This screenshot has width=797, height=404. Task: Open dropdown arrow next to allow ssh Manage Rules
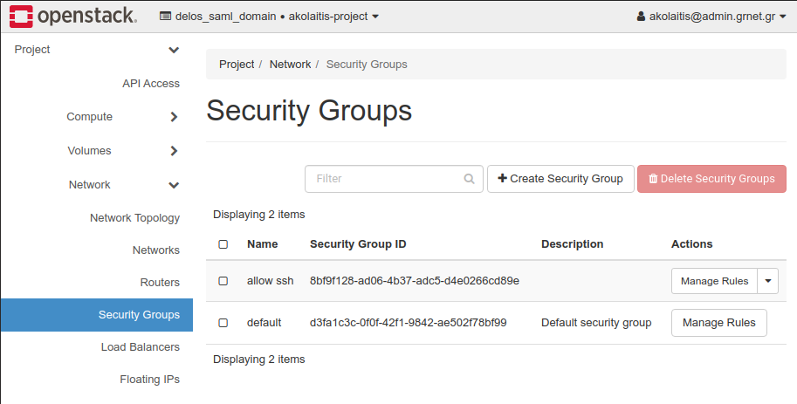[x=767, y=281]
